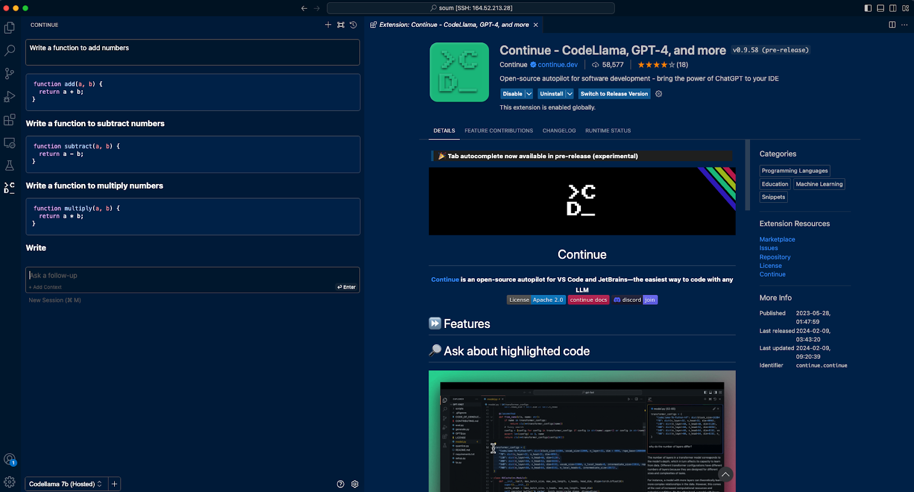Image resolution: width=914 pixels, height=492 pixels.
Task: Open Manage gear in activity bar
Action: click(10, 482)
